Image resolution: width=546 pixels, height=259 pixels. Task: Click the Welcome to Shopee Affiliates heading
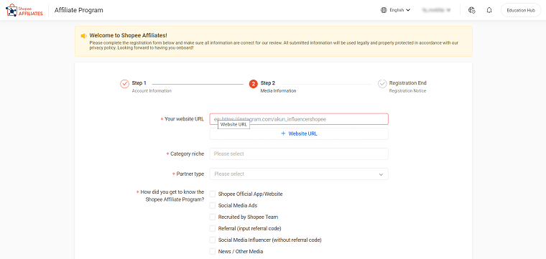click(128, 35)
